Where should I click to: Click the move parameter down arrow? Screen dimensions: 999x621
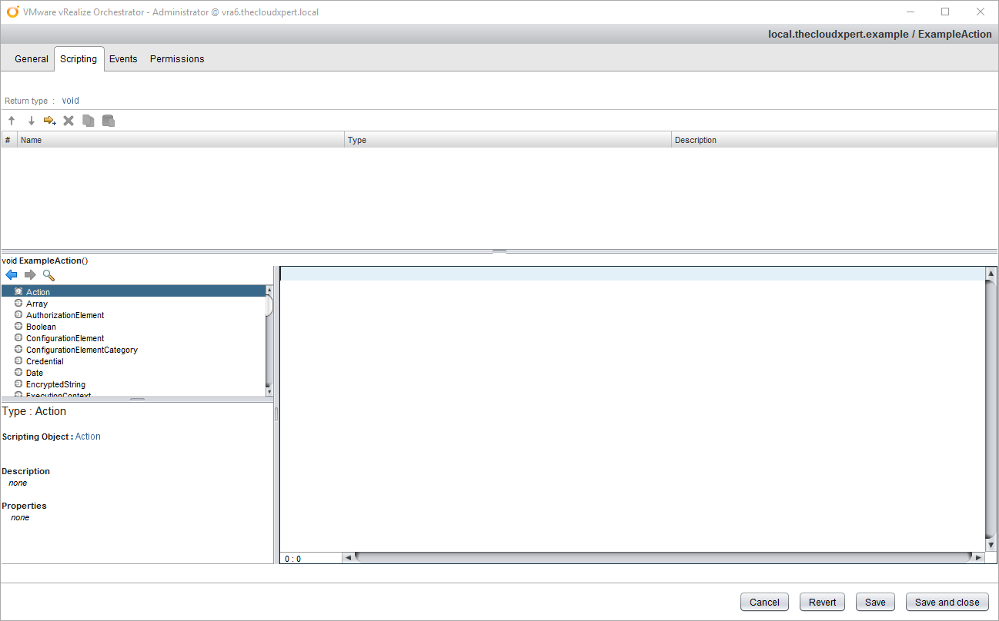click(32, 121)
